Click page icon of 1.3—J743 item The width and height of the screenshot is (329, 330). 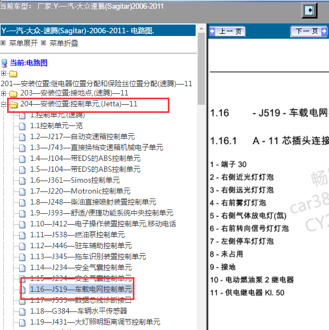click(22, 148)
